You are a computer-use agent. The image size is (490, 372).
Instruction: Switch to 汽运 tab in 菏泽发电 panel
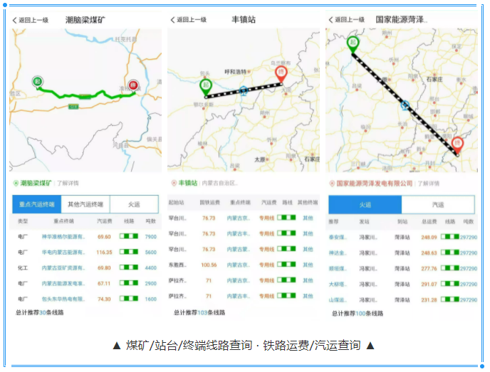438,205
